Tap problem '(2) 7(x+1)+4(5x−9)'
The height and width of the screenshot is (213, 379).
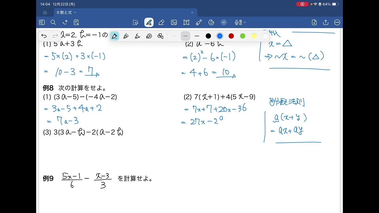coord(219,97)
